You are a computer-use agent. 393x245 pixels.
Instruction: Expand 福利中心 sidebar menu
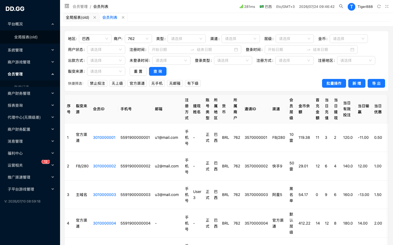[x=30, y=153]
